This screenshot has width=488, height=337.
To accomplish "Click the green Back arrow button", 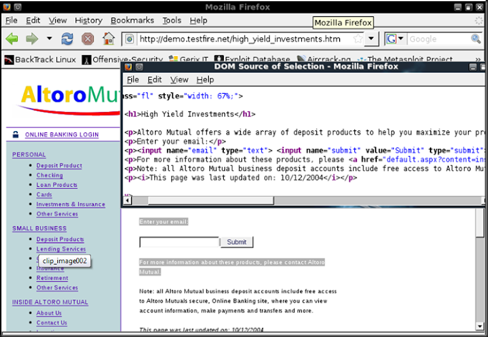I will tap(12, 39).
